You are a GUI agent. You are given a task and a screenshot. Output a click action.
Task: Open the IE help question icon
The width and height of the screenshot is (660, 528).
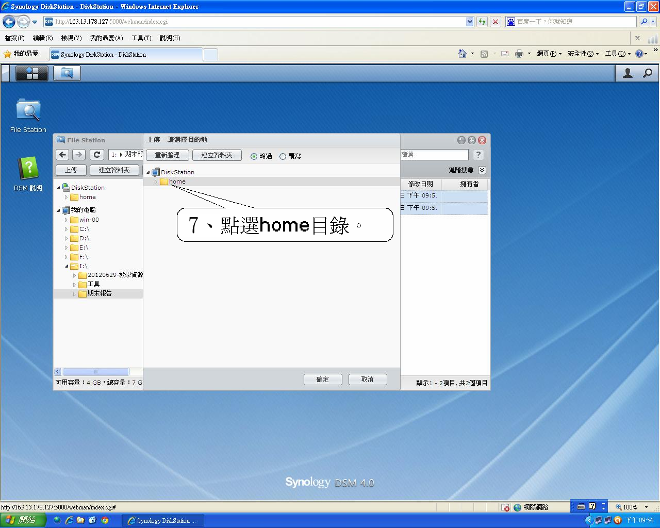(639, 54)
